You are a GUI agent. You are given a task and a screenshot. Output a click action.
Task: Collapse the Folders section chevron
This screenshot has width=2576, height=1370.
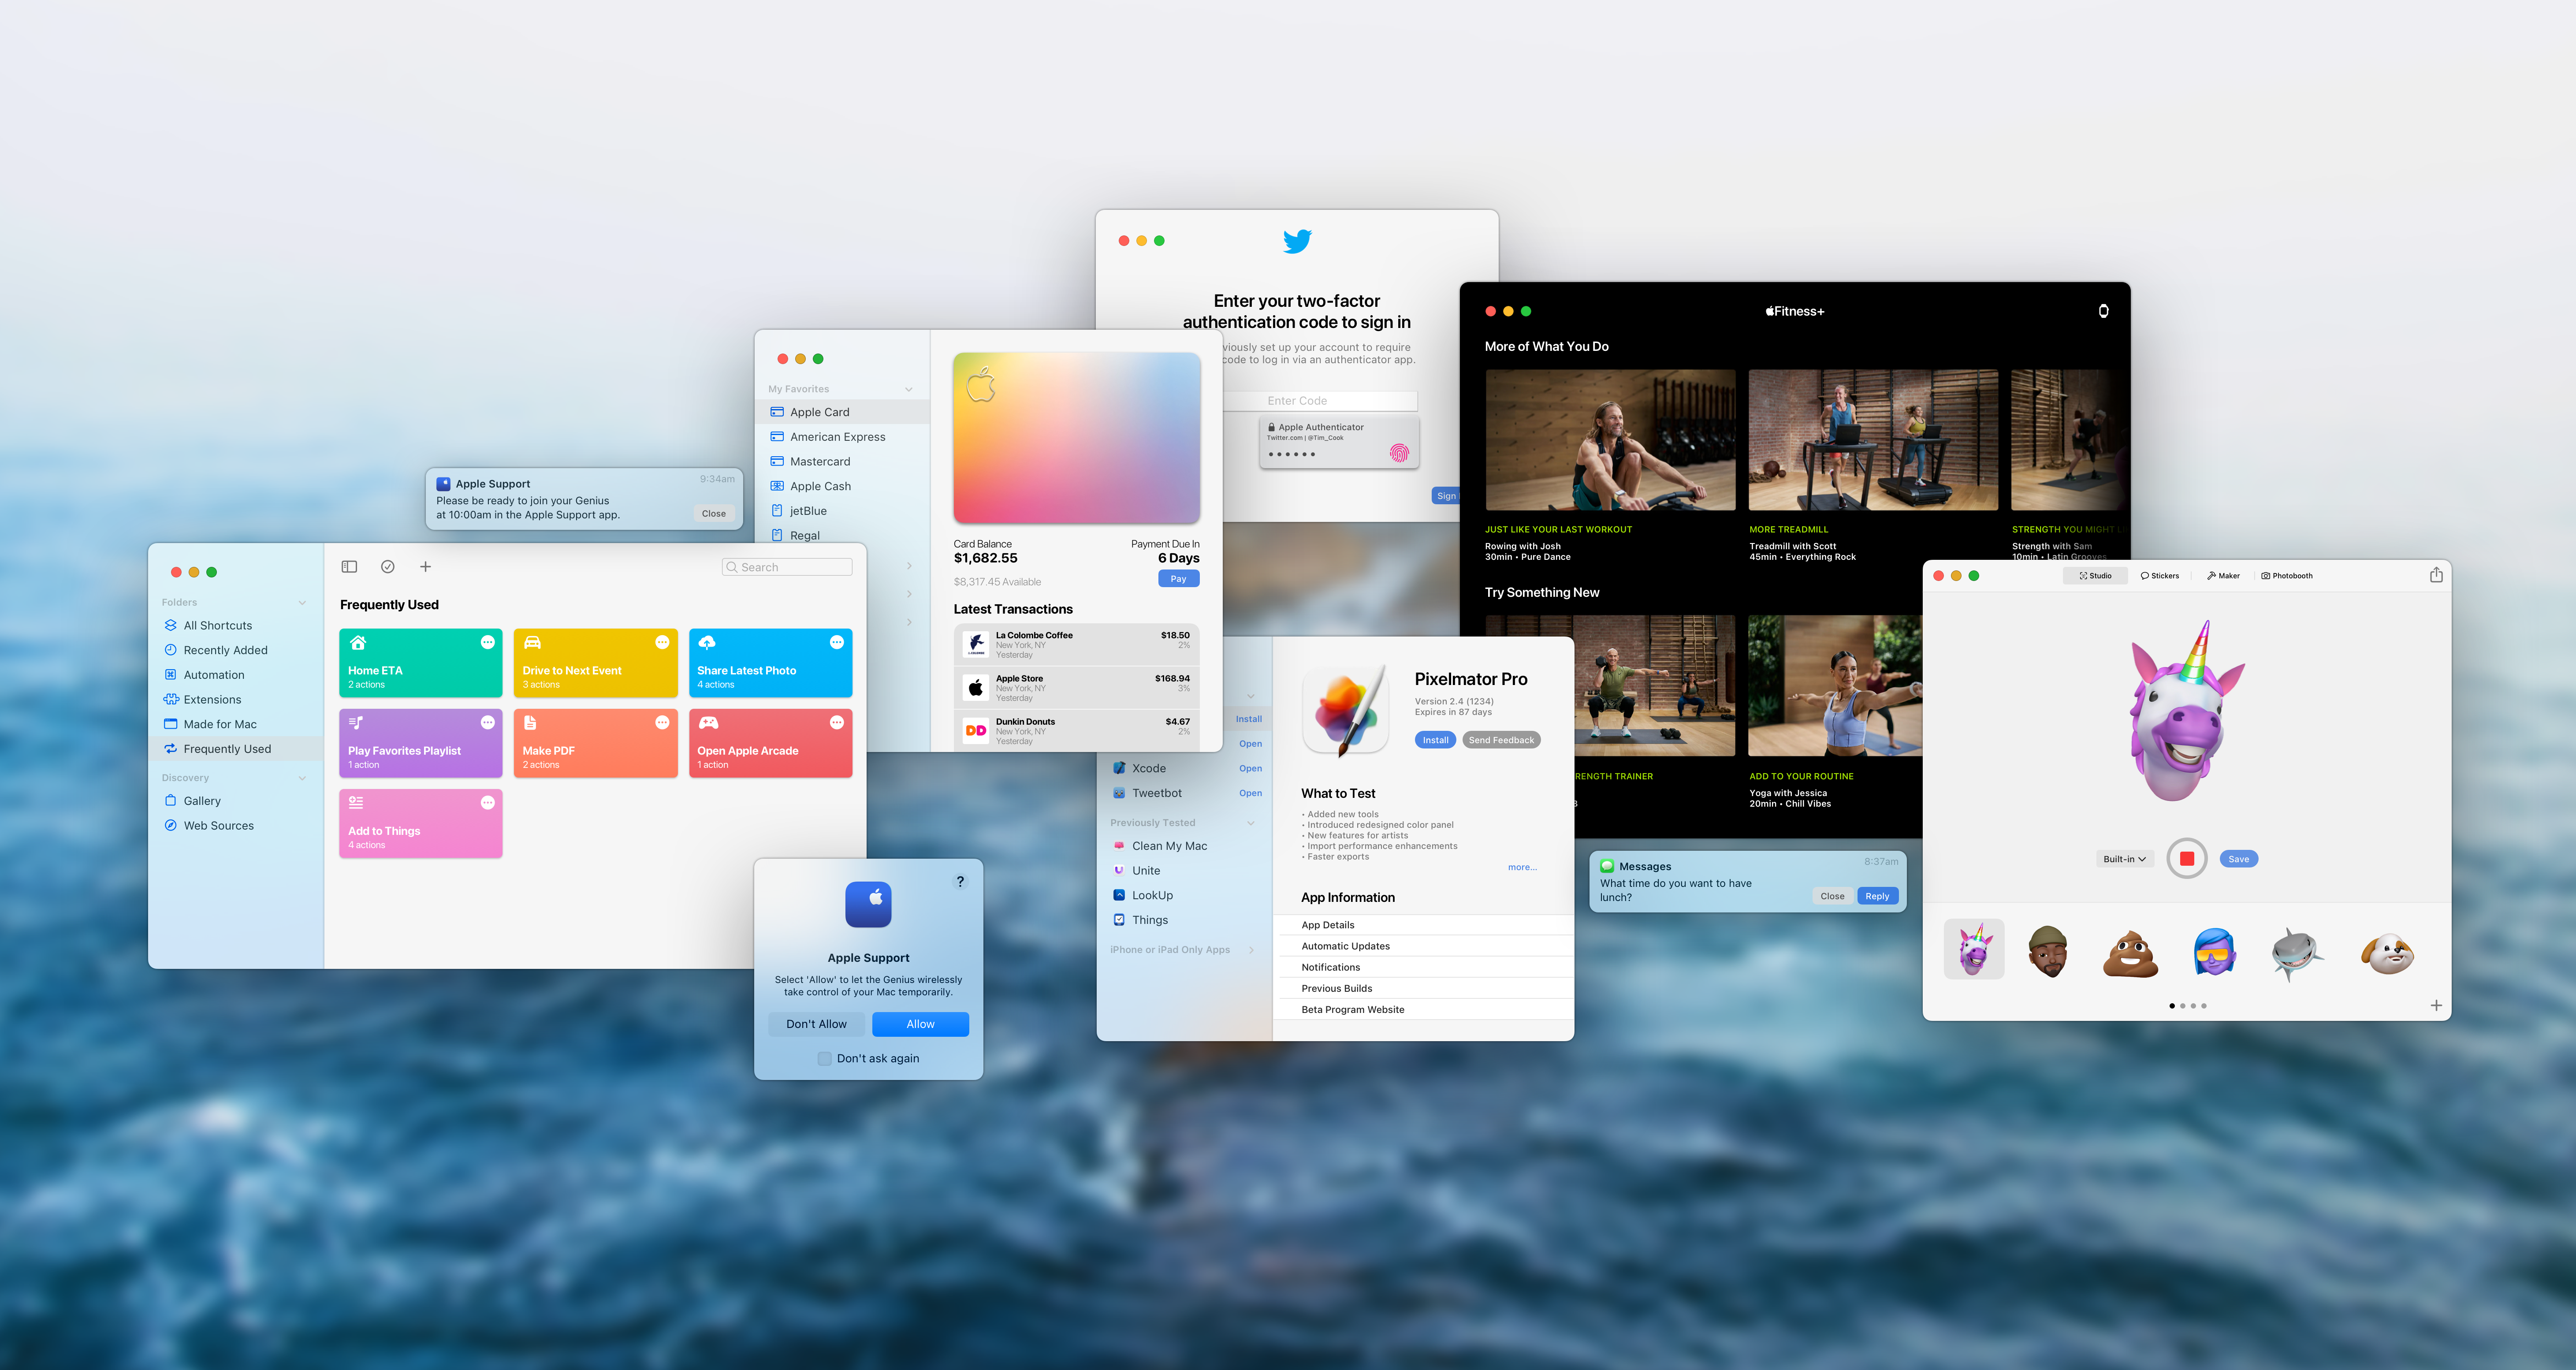(x=302, y=602)
